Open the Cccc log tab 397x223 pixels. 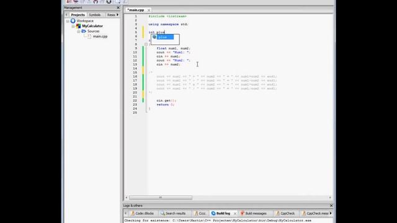point(200,213)
